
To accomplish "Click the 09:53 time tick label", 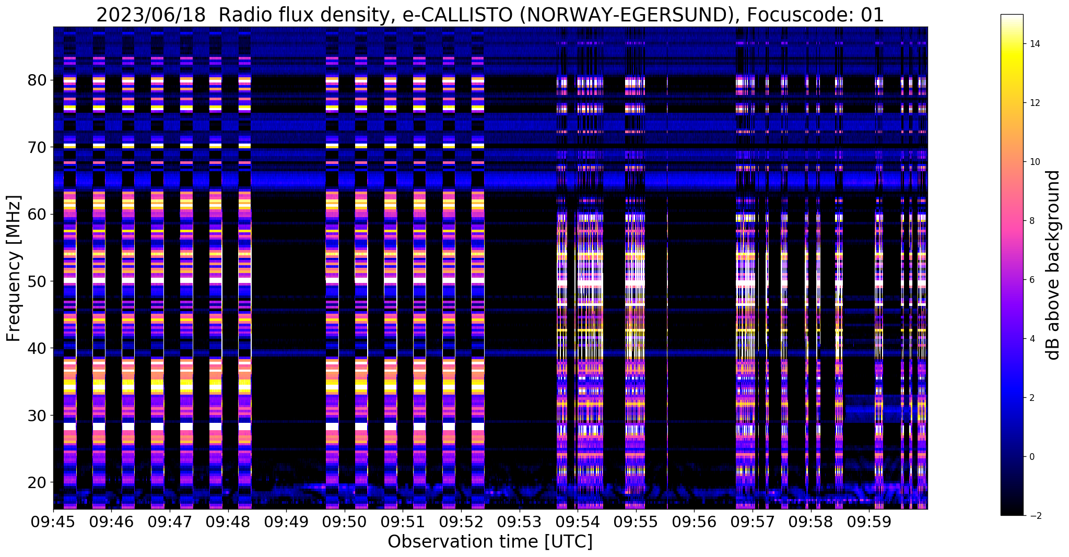I will (x=520, y=522).
